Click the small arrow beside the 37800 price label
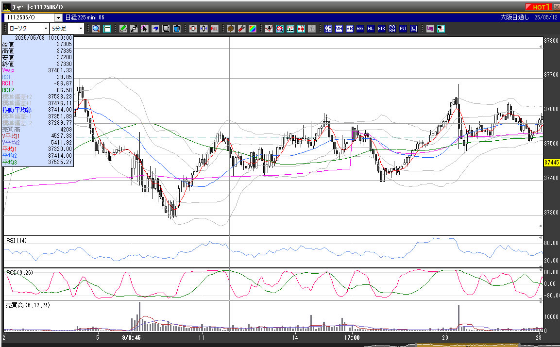This screenshot has width=560, height=347. point(541,47)
